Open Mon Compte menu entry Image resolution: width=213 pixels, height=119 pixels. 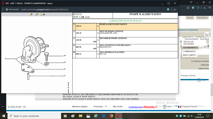[189, 55]
